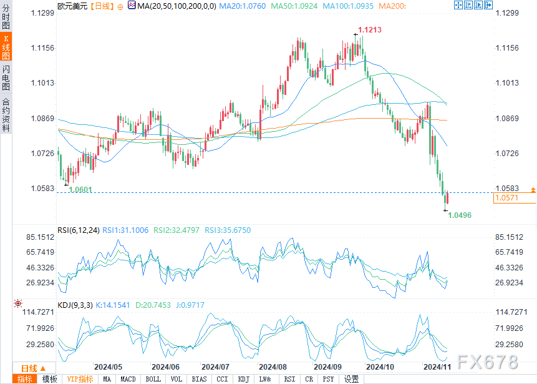537x384 pixels.
Task: Select the BIAS indicator button
Action: click(200, 379)
